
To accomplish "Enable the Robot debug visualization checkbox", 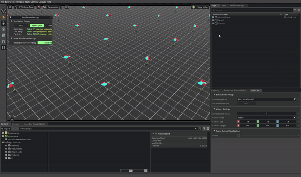I will point(239,135).
